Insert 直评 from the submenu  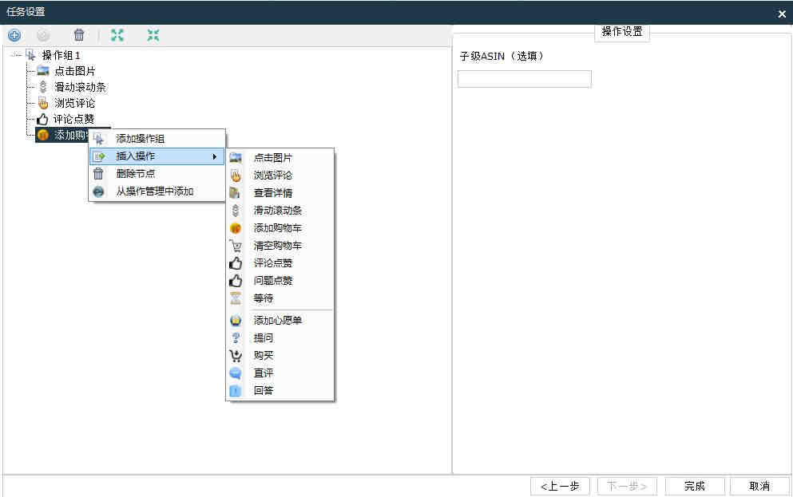click(280, 373)
